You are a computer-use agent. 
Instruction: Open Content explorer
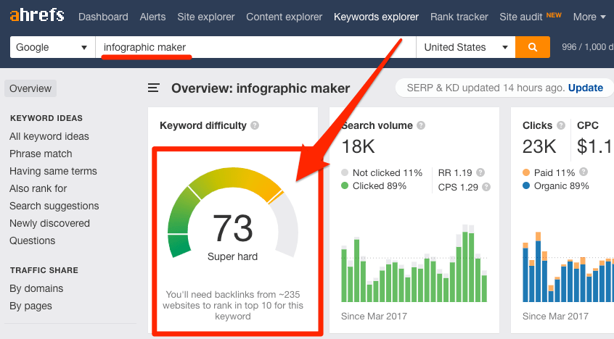pyautogui.click(x=285, y=17)
